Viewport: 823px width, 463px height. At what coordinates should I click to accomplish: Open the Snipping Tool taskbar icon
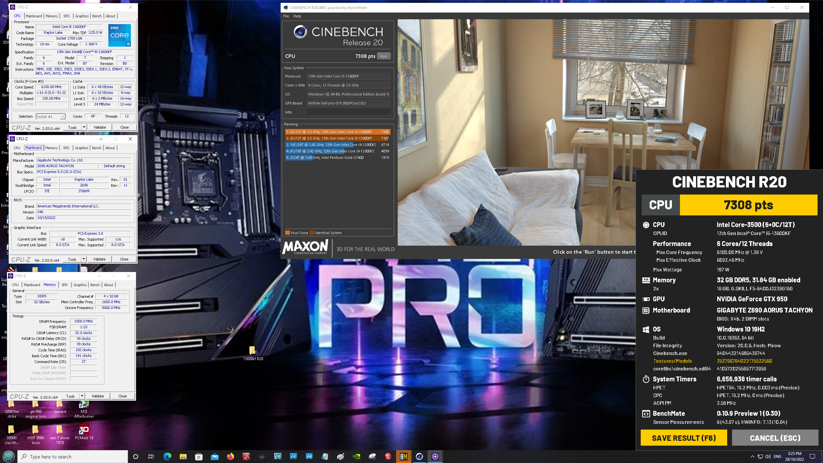coord(372,457)
